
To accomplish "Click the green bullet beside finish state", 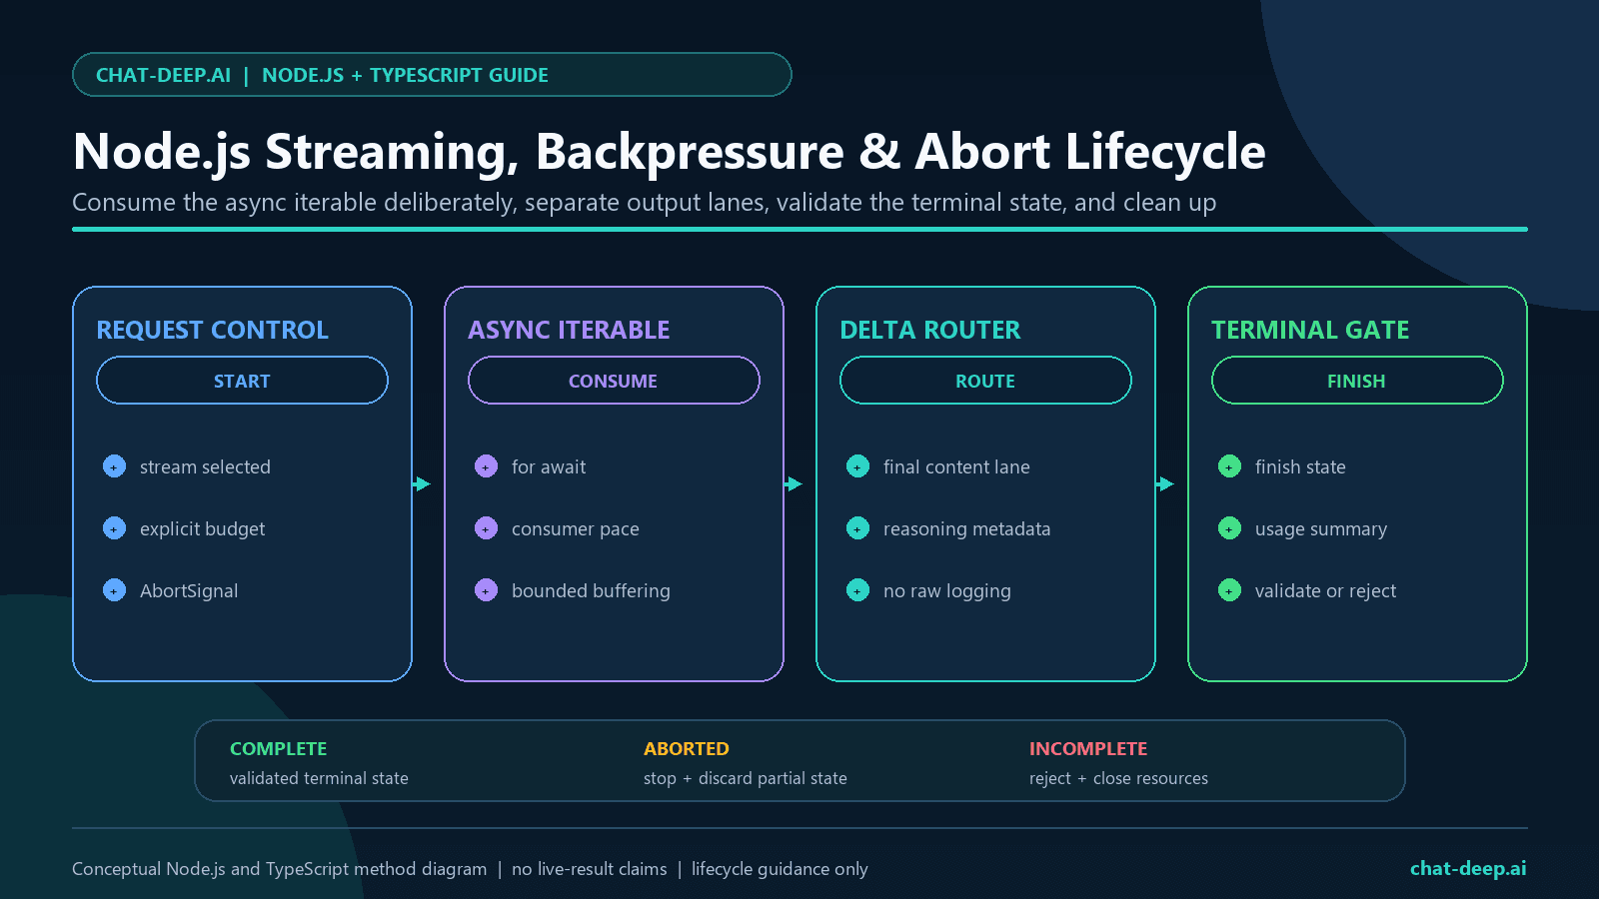I will [x=1229, y=466].
